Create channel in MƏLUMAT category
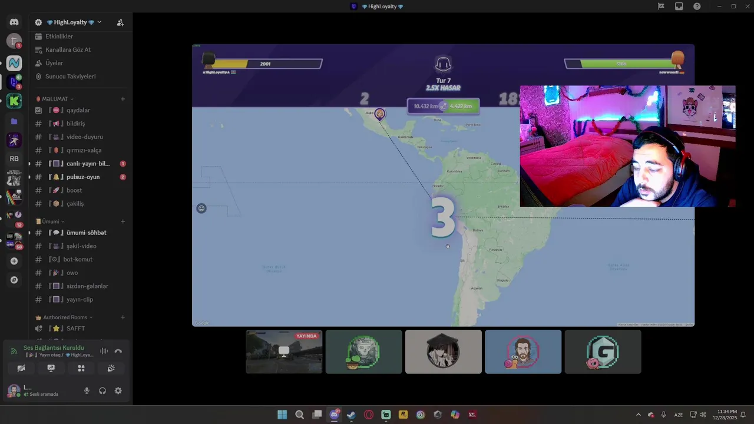Screen dimensions: 754x424 [x=123, y=99]
